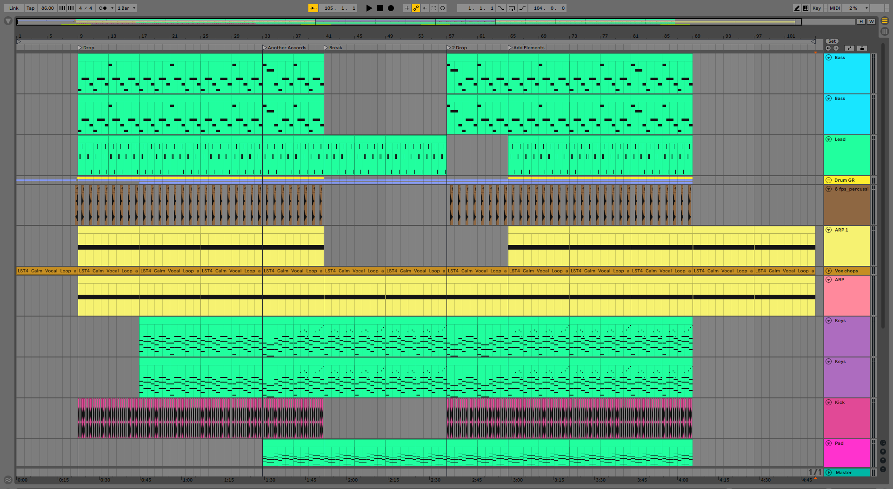Start playback with the Play button
The image size is (893, 489).
pos(369,8)
